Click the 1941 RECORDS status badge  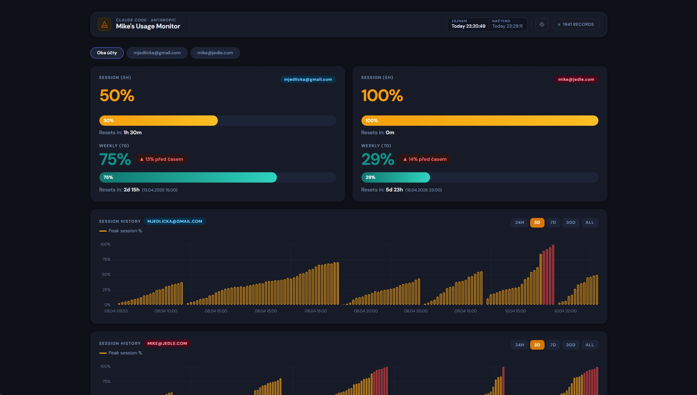tap(575, 24)
